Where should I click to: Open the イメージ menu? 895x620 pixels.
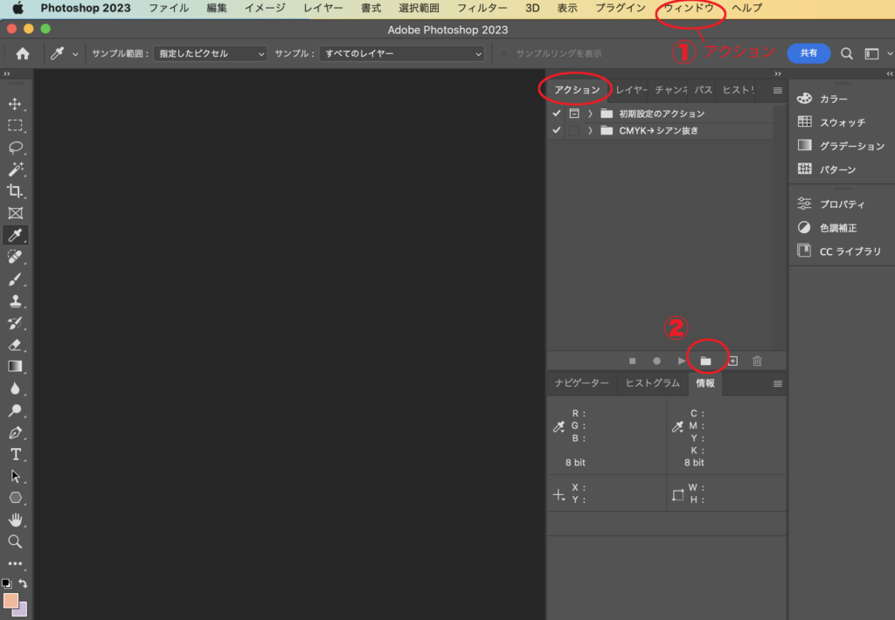pos(265,8)
